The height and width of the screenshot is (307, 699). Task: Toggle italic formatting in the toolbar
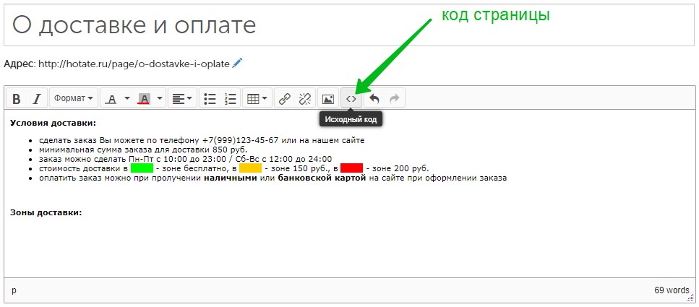point(37,98)
